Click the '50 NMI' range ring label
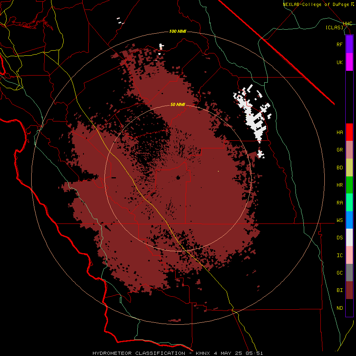The width and height of the screenshot is (356, 356). [178, 104]
